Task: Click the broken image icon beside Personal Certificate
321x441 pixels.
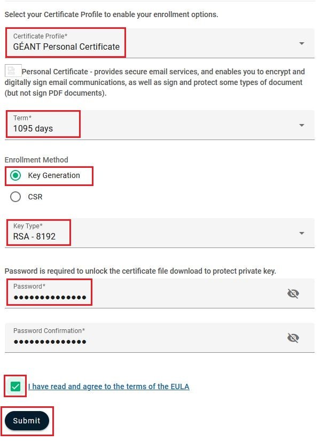Action: coord(13,71)
